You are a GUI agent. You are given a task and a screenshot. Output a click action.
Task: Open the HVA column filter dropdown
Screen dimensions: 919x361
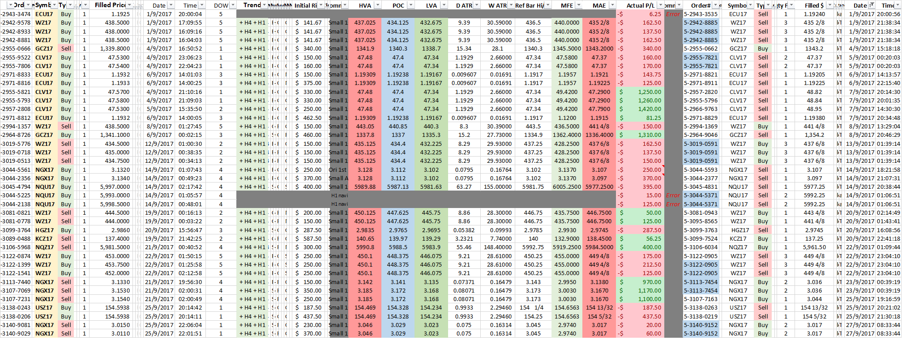click(378, 5)
